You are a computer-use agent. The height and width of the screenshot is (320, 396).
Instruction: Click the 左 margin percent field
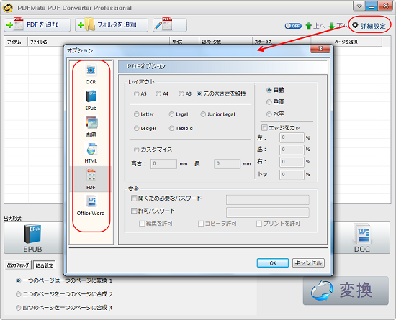292,137
